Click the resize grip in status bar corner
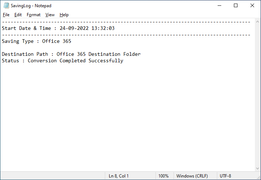Image resolution: width=261 pixels, height=180 pixels. tap(258, 177)
